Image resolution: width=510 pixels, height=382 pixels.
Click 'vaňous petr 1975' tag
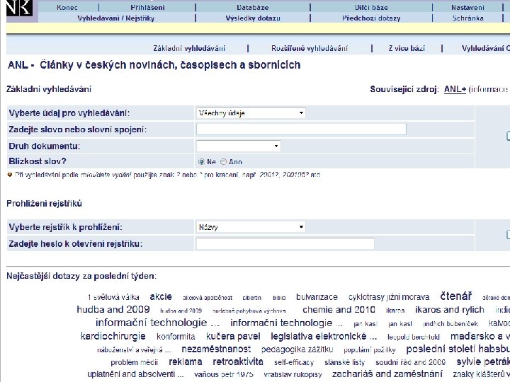224,374
